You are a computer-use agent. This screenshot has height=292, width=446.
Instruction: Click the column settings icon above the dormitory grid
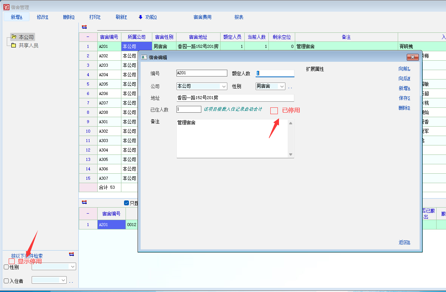click(84, 27)
